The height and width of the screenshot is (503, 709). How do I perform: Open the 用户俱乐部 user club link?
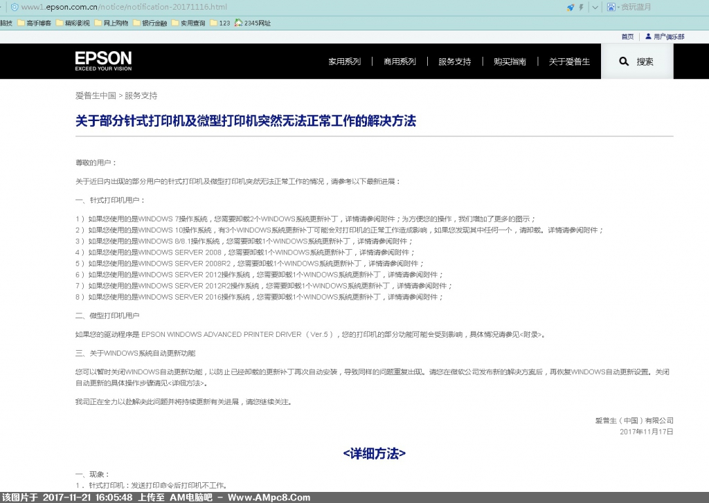pos(665,37)
